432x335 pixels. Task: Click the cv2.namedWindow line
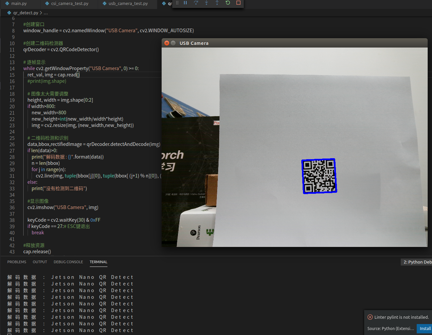tap(108, 31)
